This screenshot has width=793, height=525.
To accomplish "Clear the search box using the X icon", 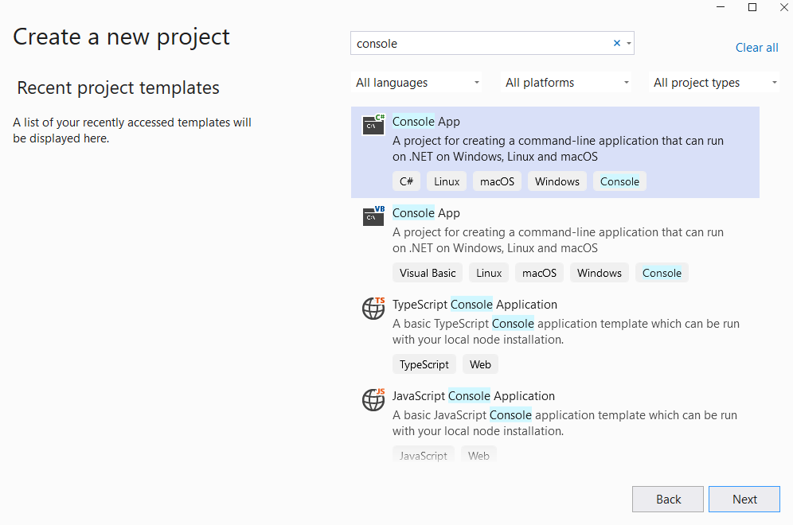I will pos(616,43).
